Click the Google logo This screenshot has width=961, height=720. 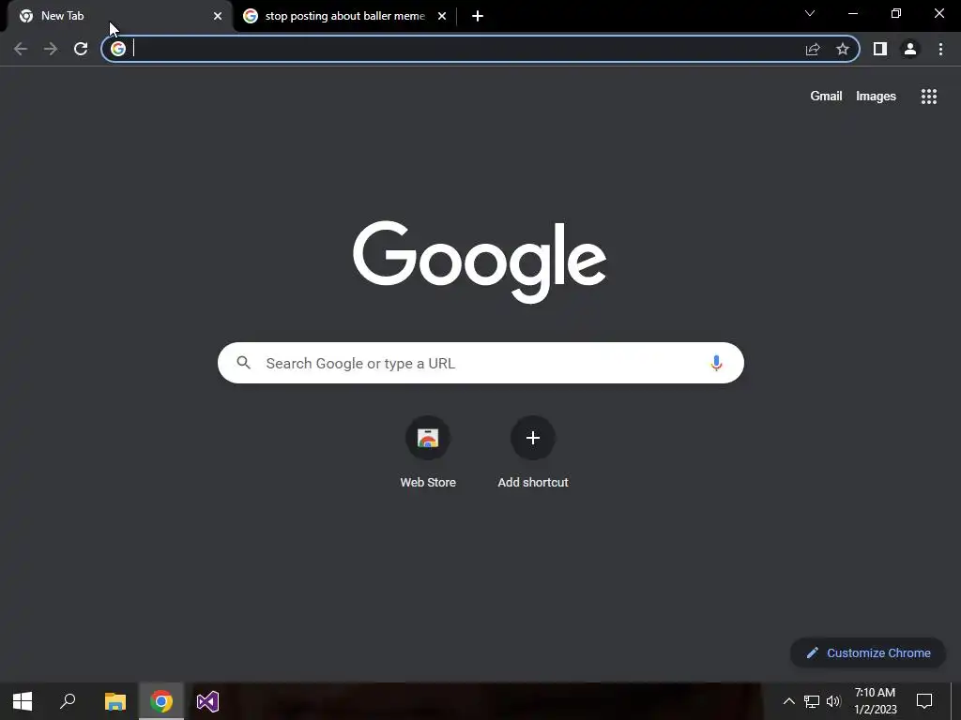coord(480,262)
